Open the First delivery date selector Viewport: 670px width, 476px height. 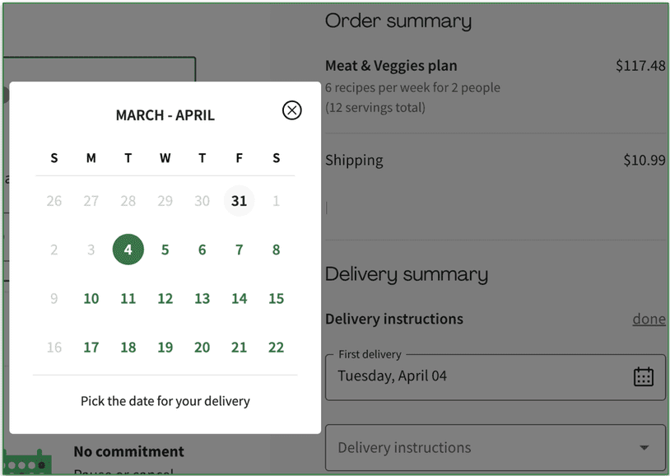click(496, 376)
